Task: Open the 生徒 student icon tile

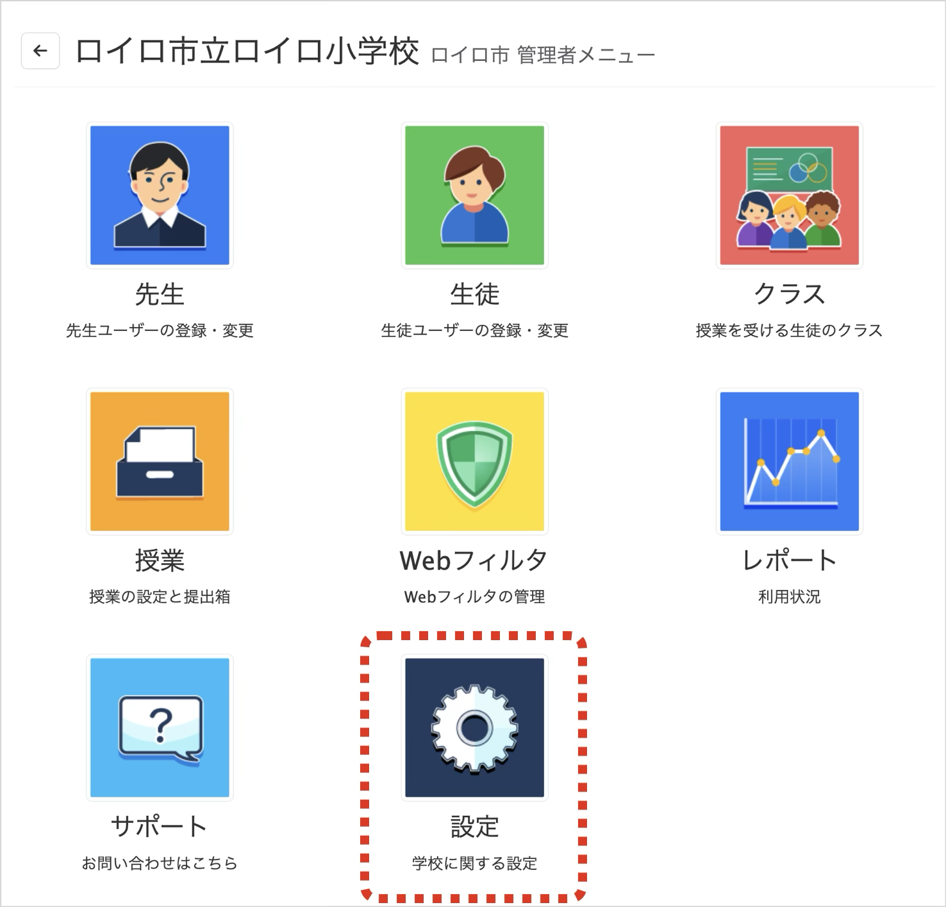Action: 474,195
